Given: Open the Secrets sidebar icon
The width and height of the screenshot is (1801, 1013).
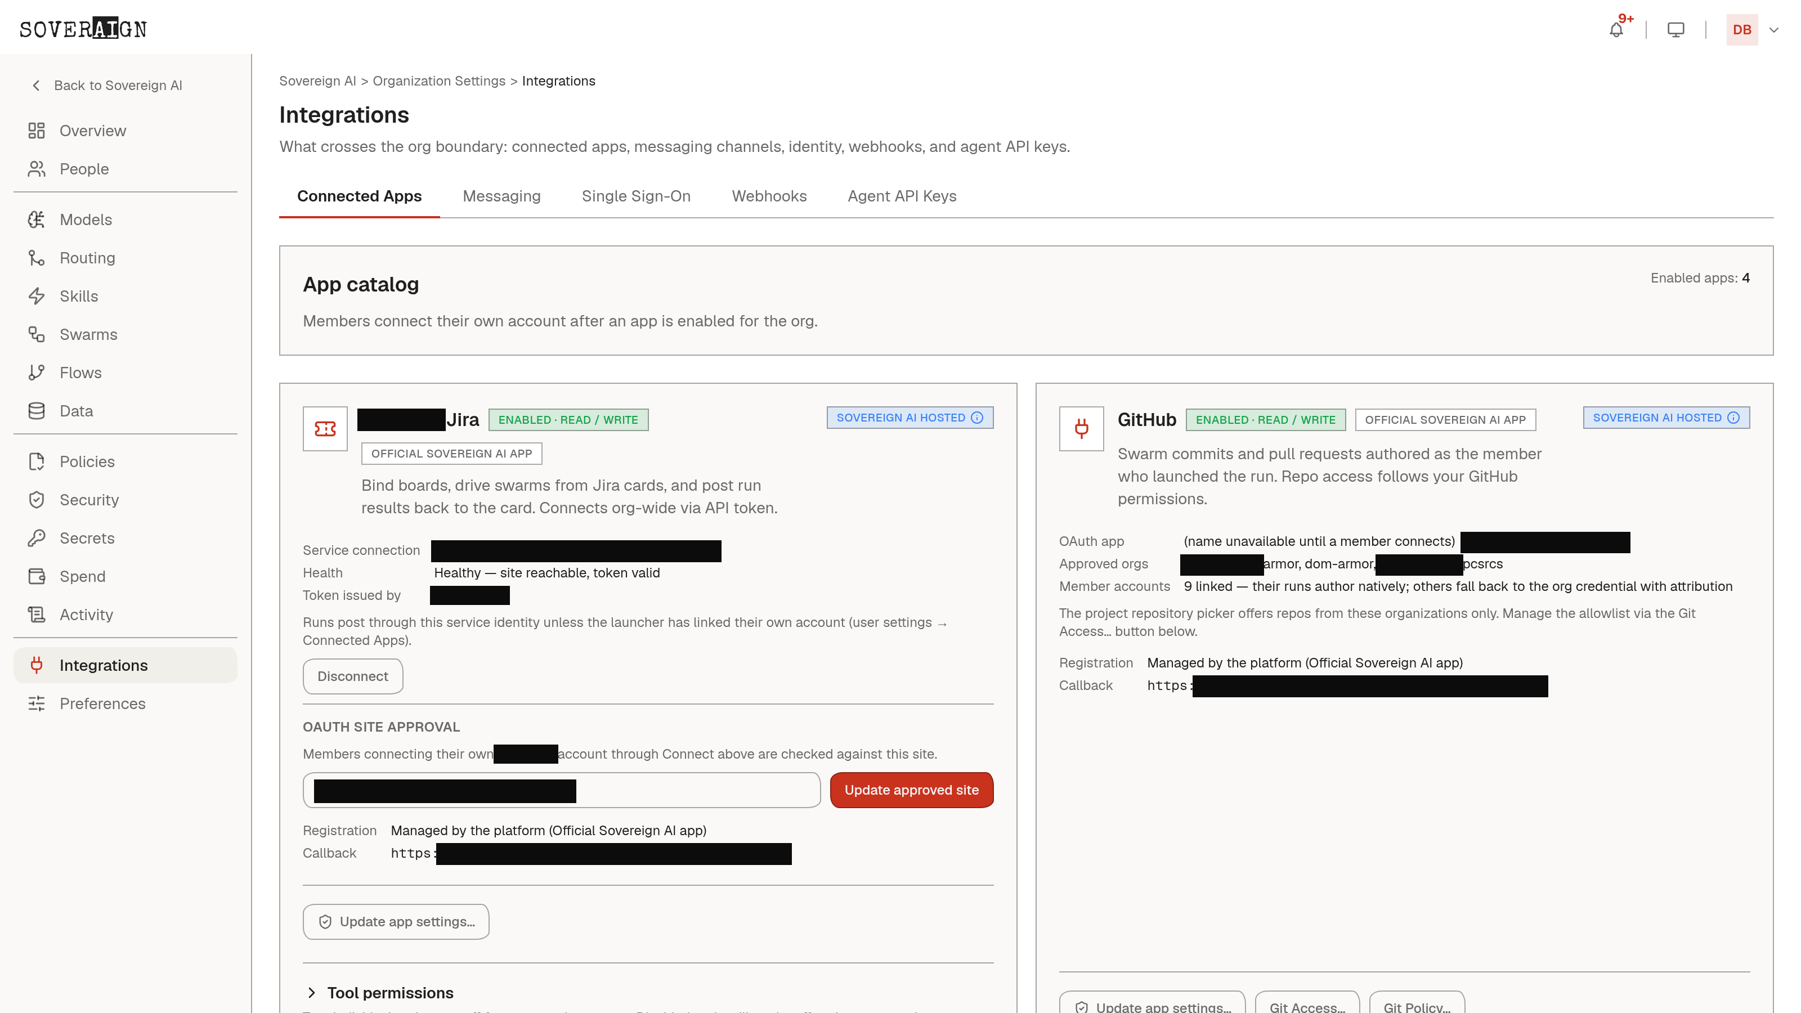Looking at the screenshot, I should [37, 539].
